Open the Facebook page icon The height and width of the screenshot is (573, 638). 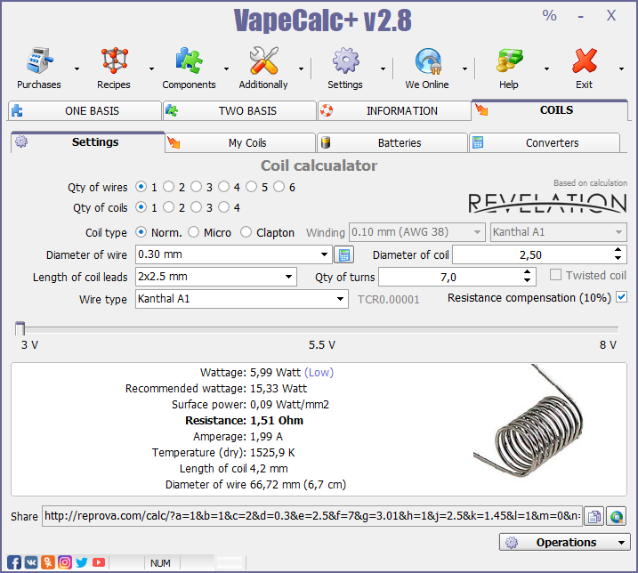[14, 562]
